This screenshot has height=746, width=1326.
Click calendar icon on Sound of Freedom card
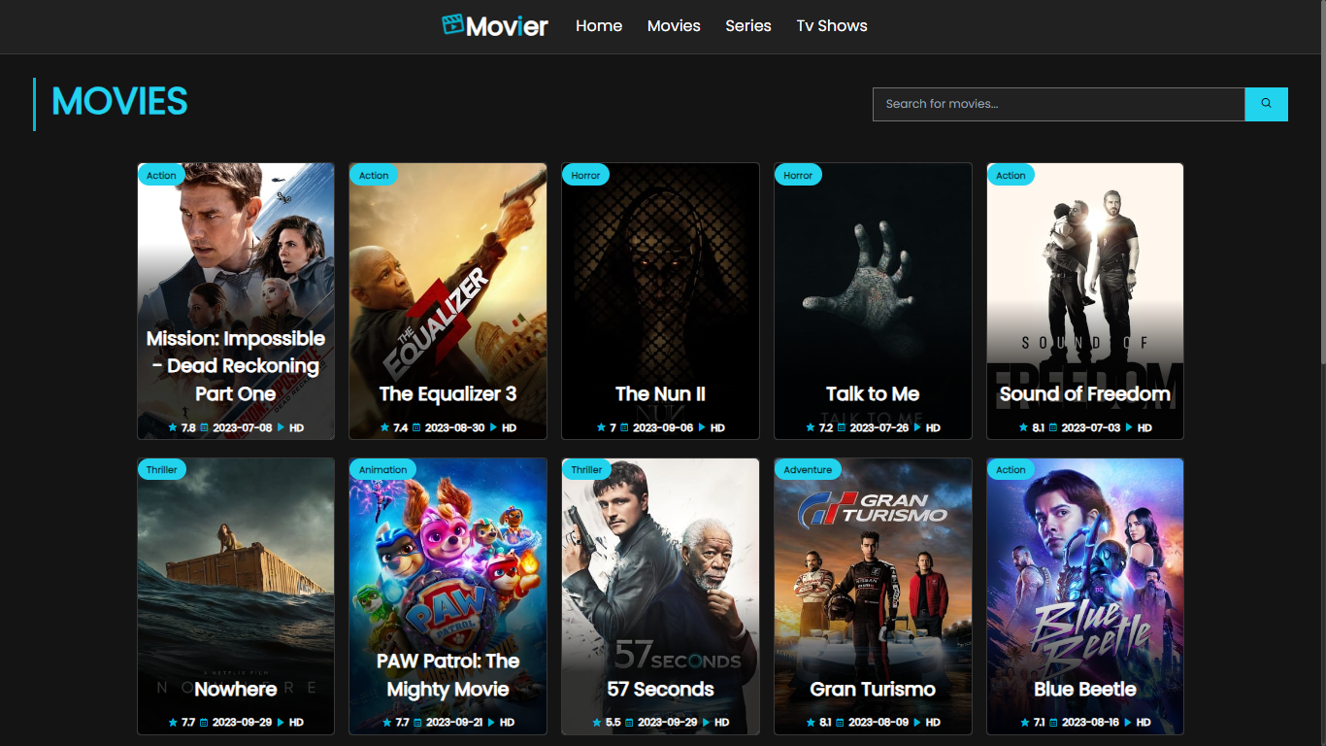[x=1053, y=427]
